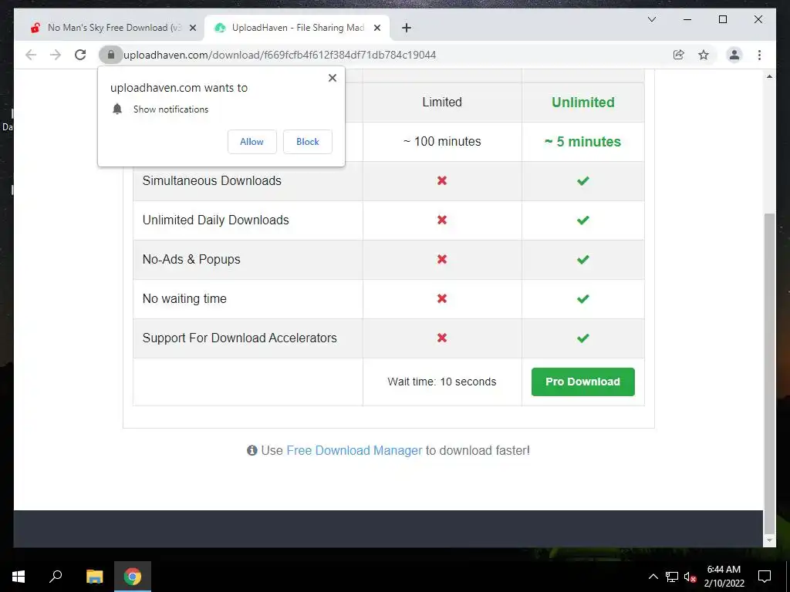Open the Windows notification center
Viewport: 790px width, 592px height.
pos(765,577)
